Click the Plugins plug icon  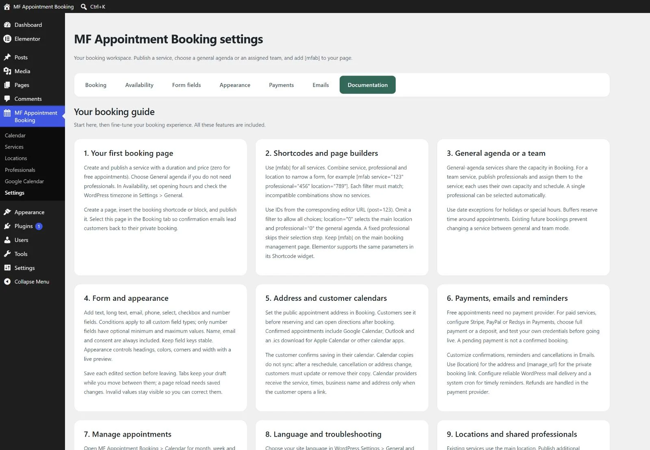(x=7, y=226)
